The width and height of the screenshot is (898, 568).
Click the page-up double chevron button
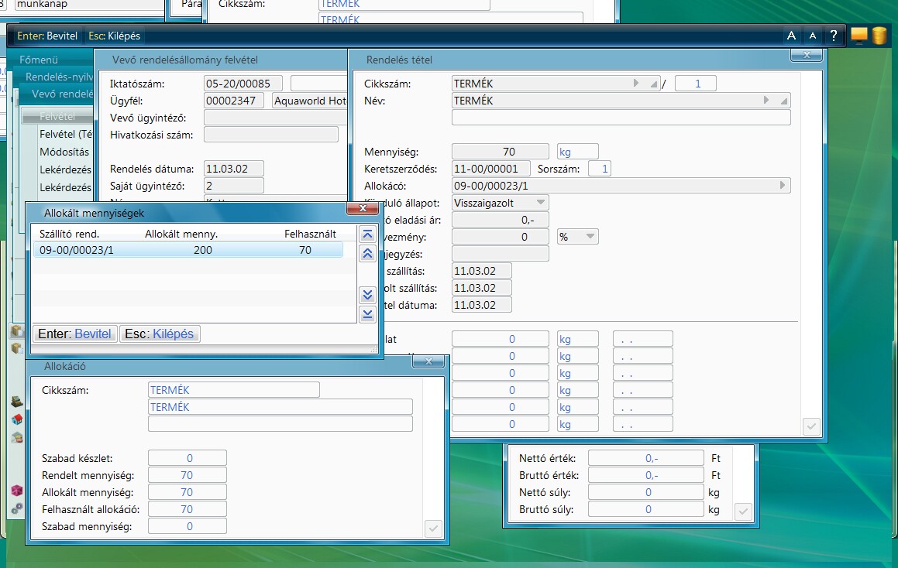tap(368, 254)
